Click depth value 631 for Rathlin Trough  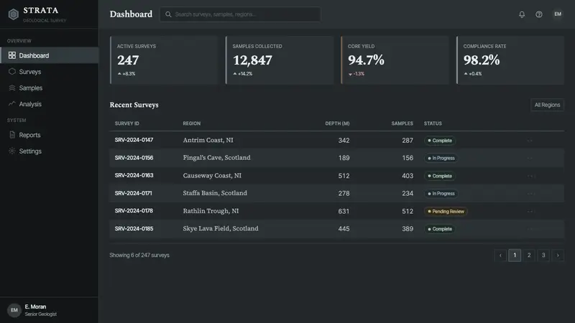344,211
